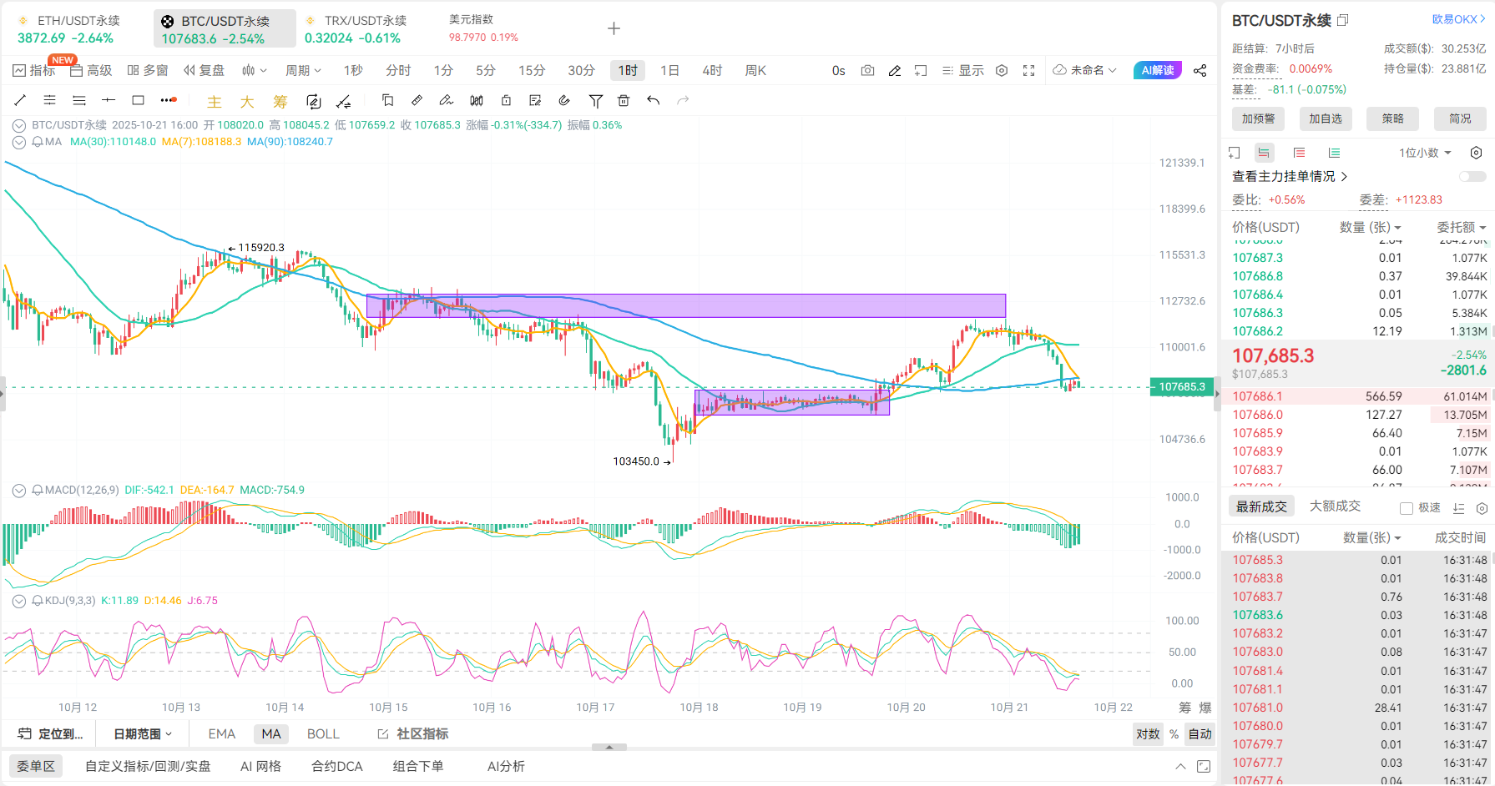
Task: Enter fullscreen chart mode
Action: tap(1028, 71)
